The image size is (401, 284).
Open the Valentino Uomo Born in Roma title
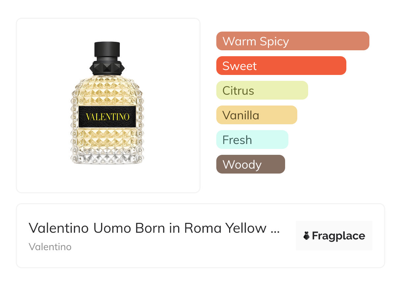coord(147,228)
